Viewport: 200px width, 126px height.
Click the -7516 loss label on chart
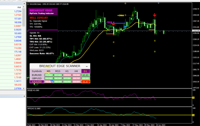tap(109, 22)
